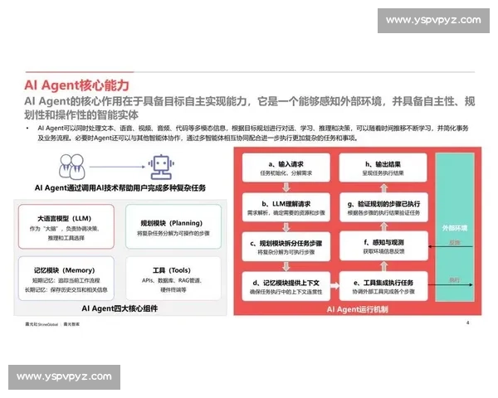This screenshot has width=498, height=398.
Task: Select step box "a、输入请求"
Action: pyautogui.click(x=286, y=167)
